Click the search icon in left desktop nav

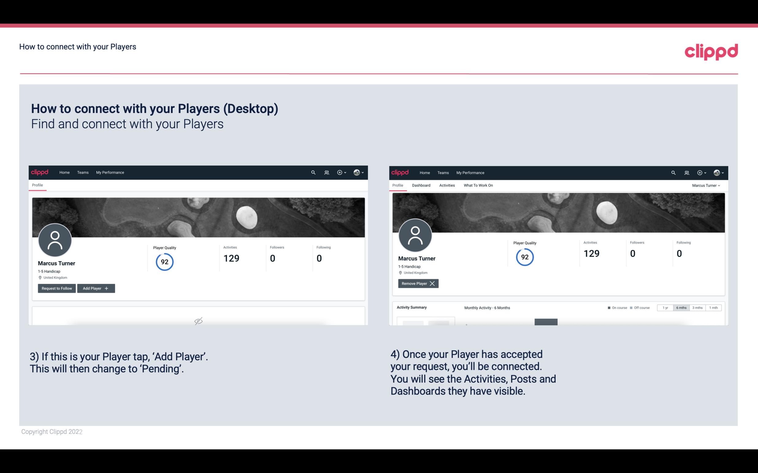pos(313,173)
